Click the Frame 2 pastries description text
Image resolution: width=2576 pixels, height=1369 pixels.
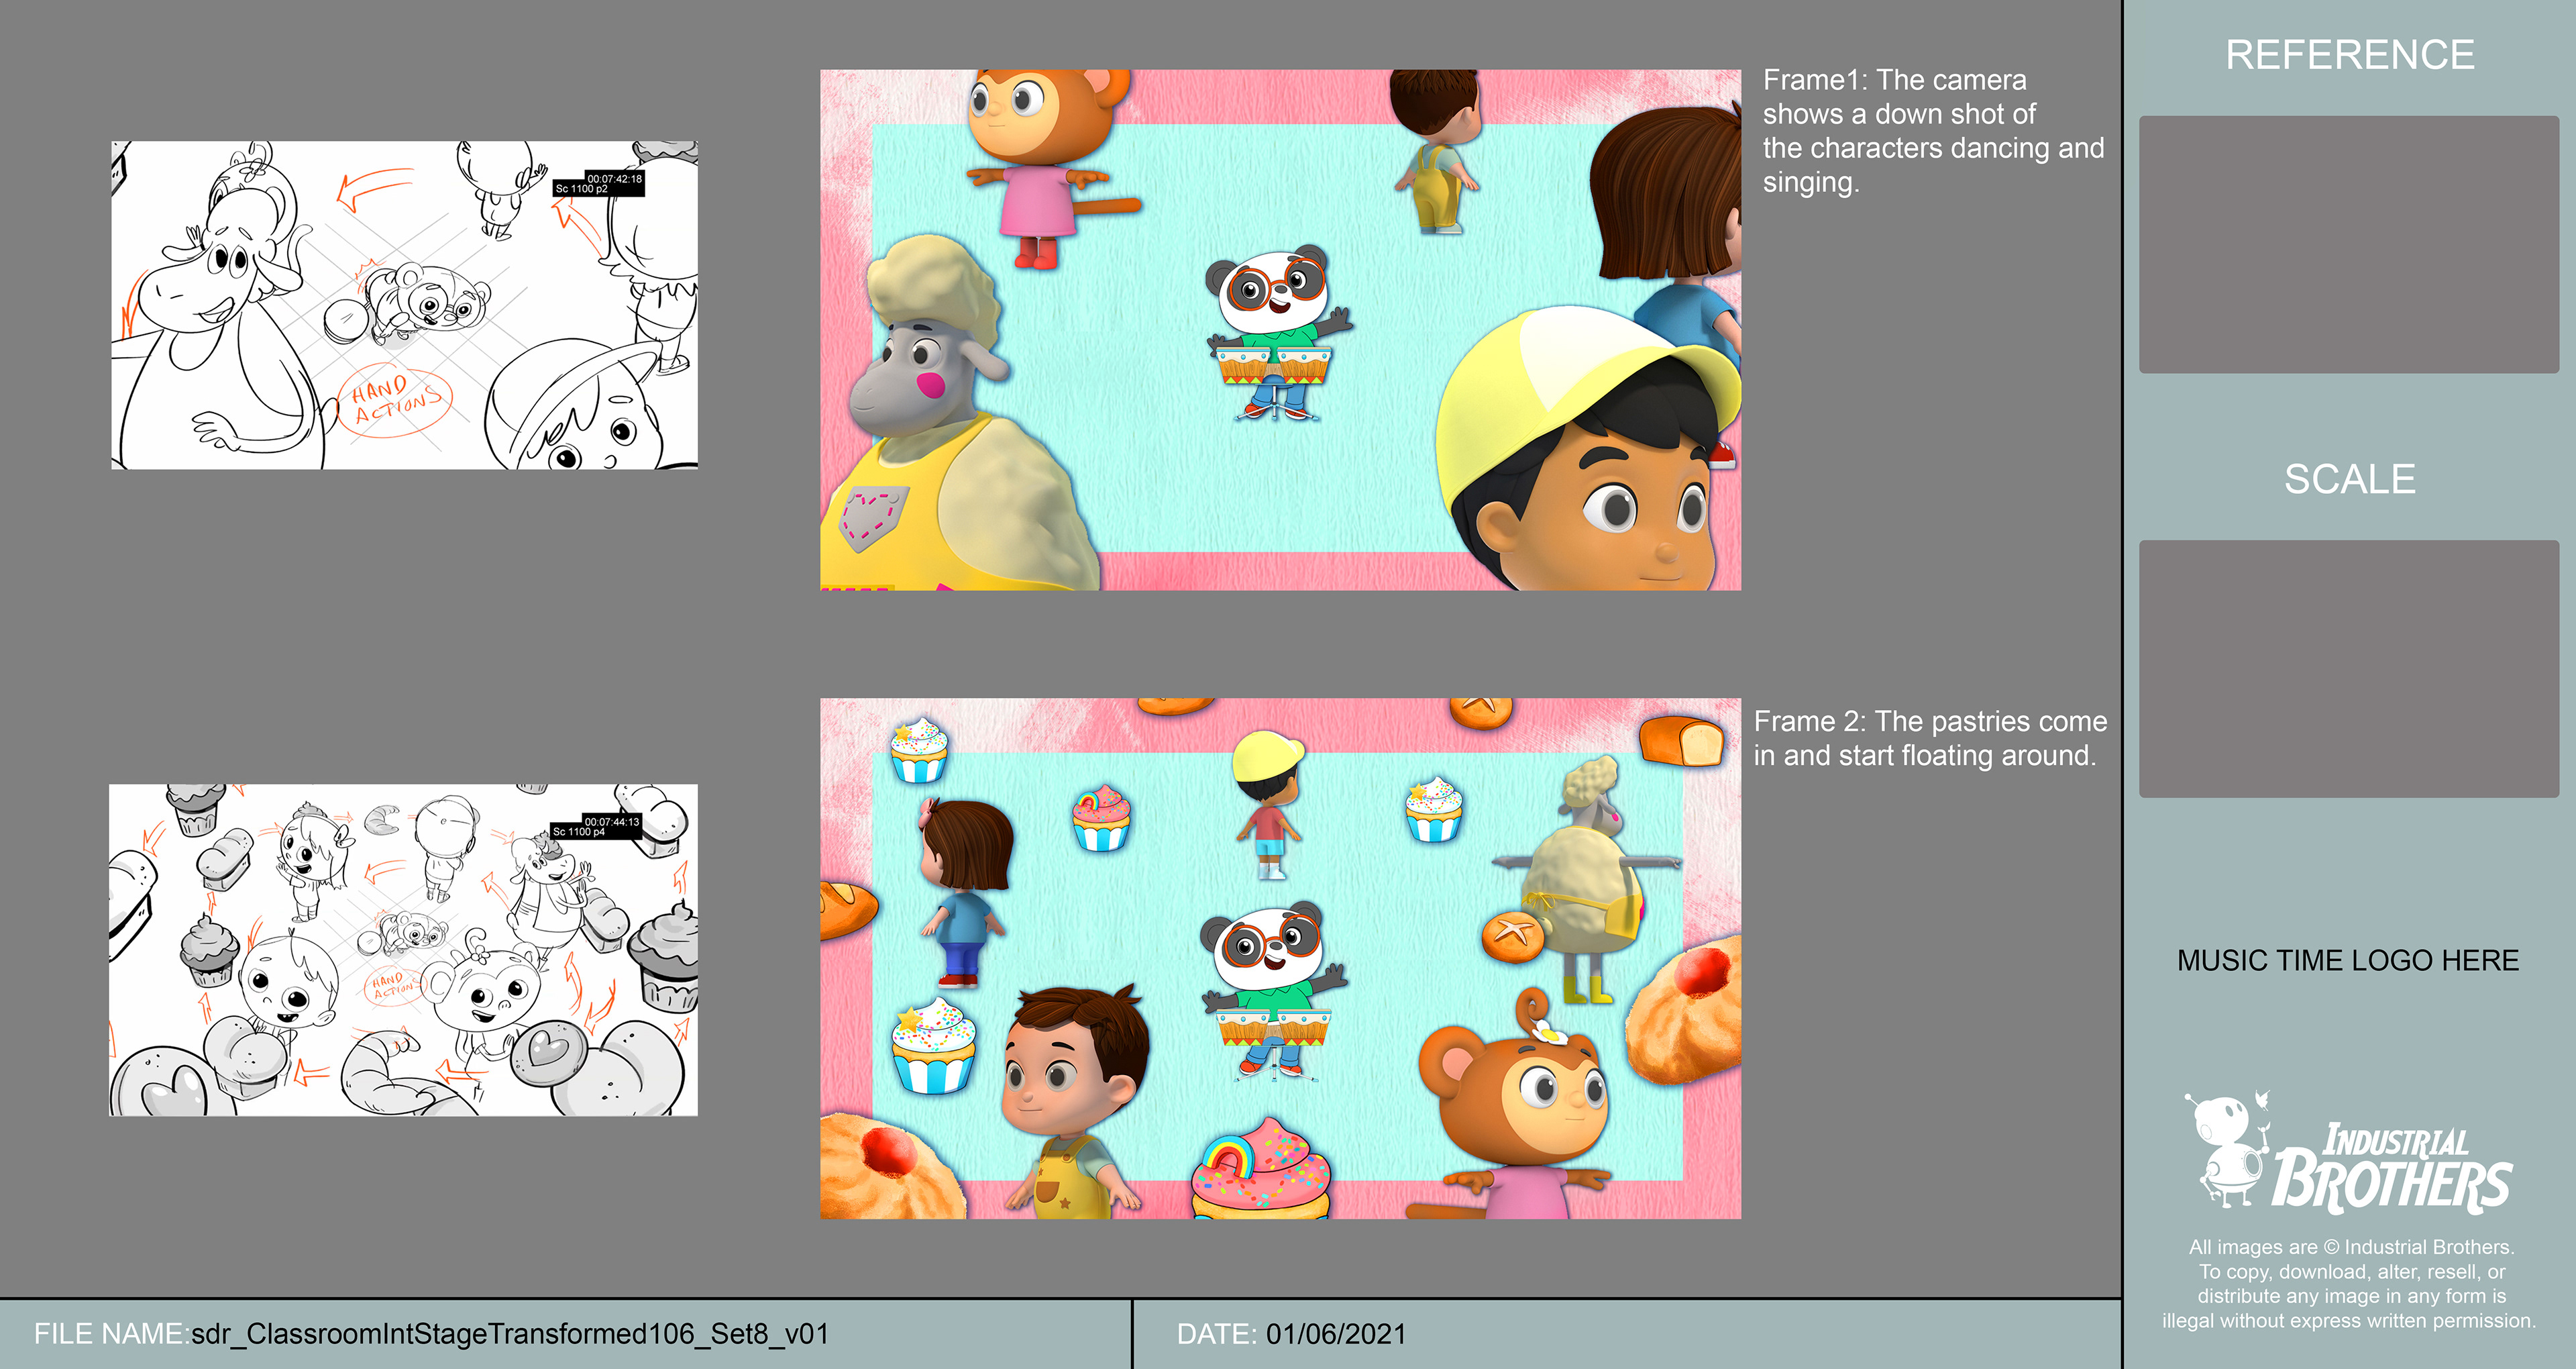pyautogui.click(x=1930, y=739)
